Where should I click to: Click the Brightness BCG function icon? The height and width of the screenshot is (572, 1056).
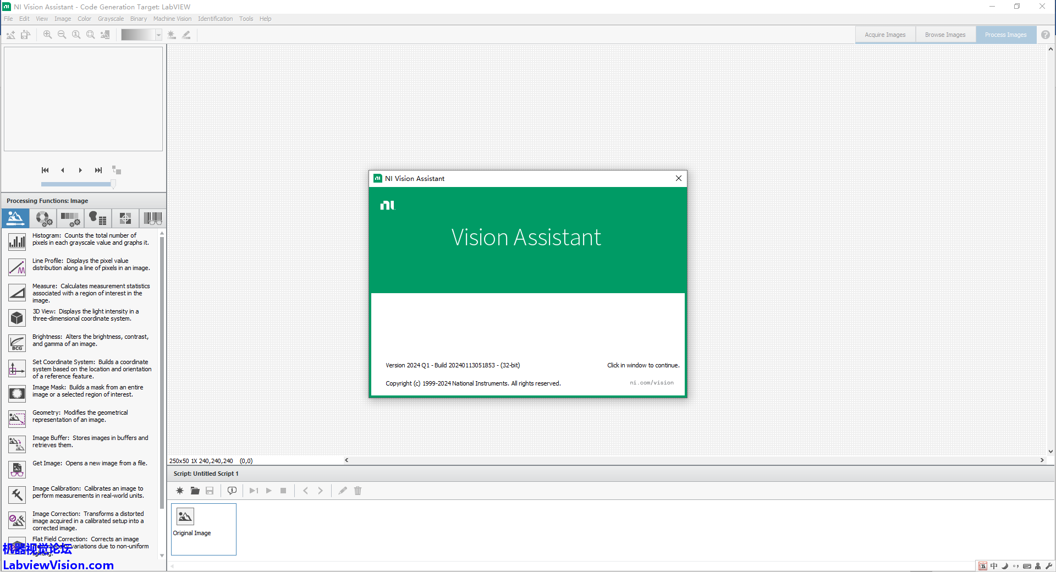click(x=17, y=343)
